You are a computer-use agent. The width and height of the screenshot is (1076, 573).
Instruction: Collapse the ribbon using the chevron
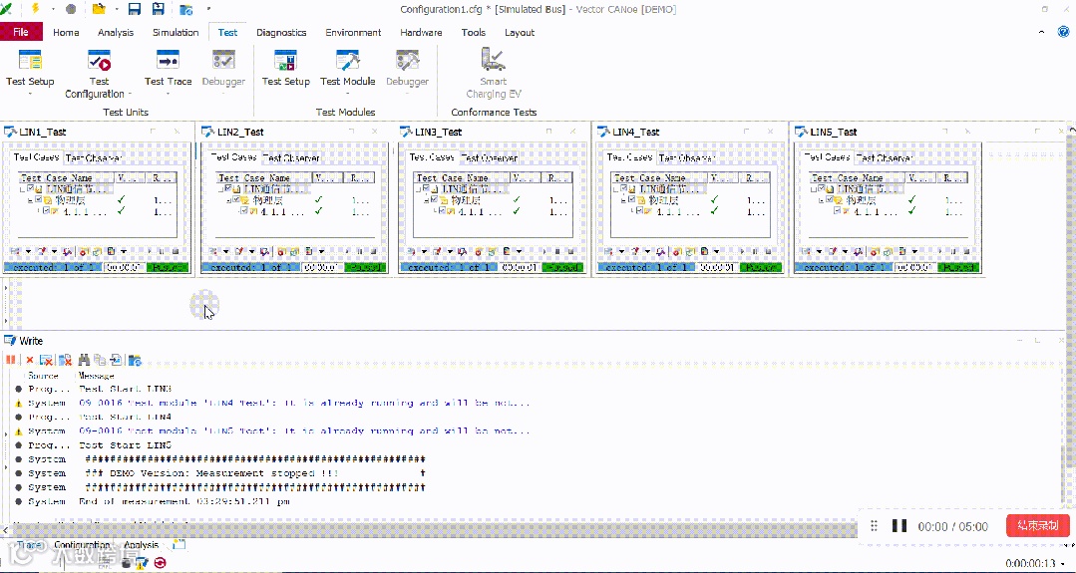coord(1042,32)
